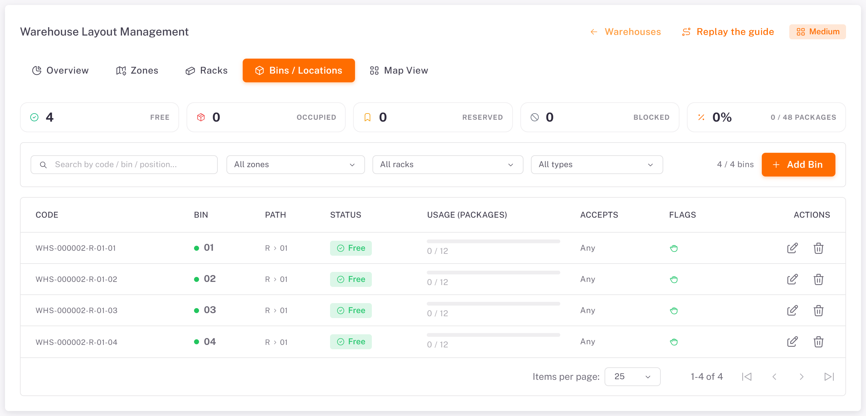Open the All racks filter dropdown
Screen dimensions: 866x416
(x=447, y=165)
